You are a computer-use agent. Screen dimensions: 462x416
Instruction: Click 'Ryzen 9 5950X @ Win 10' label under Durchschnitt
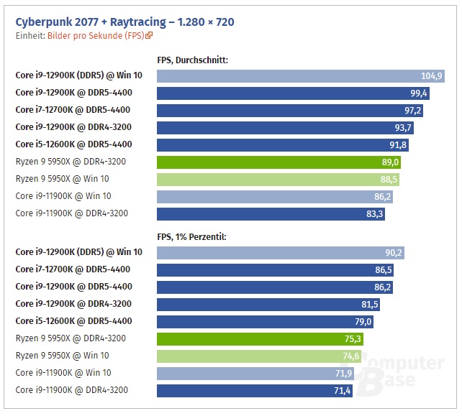click(62, 179)
